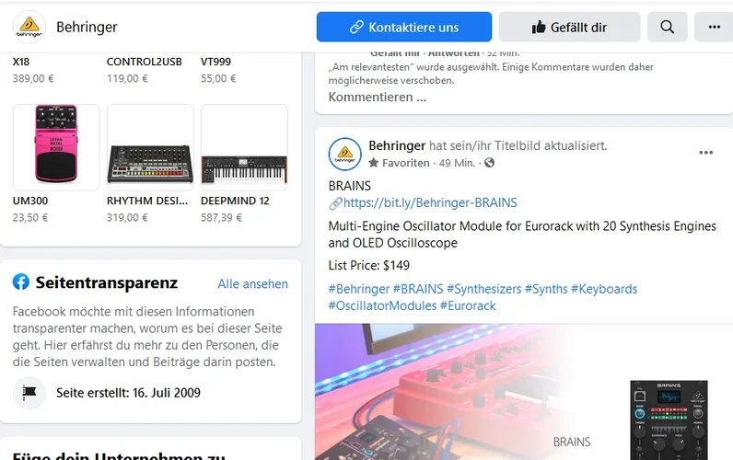The height and width of the screenshot is (460, 733).
Task: Click the Kontaktiere uns button
Action: (x=404, y=27)
